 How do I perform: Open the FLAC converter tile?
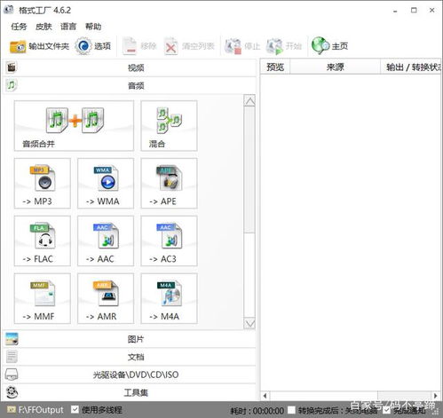click(x=43, y=241)
